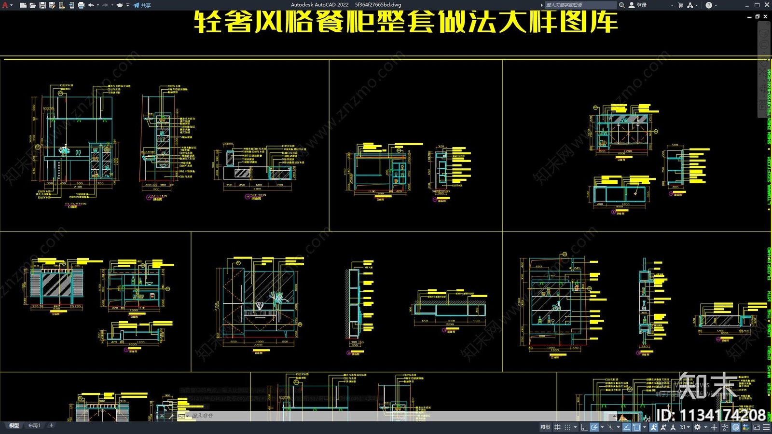Focus the keyword search input field
The height and width of the screenshot is (434, 772).
[x=580, y=5]
